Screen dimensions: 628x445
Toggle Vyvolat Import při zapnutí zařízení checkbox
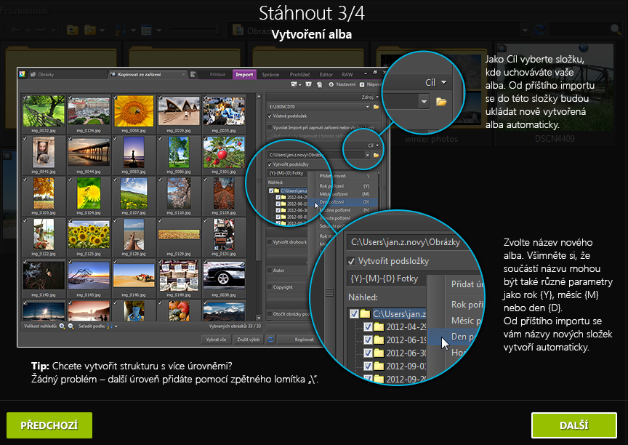[270, 127]
